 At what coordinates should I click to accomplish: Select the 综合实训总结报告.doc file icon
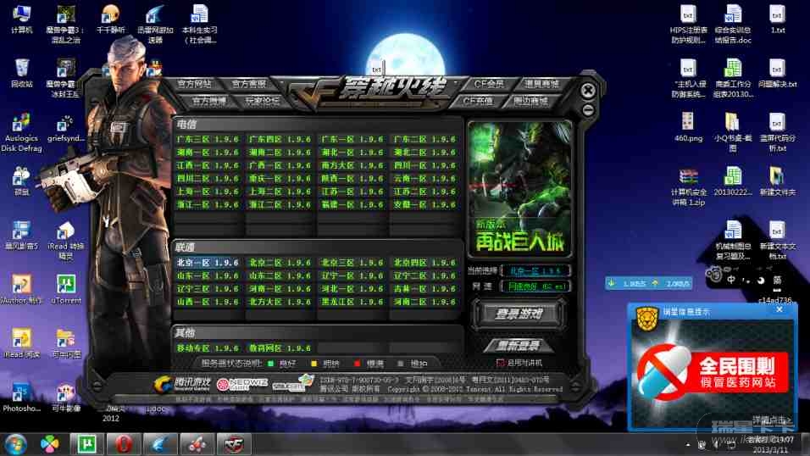pos(733,25)
